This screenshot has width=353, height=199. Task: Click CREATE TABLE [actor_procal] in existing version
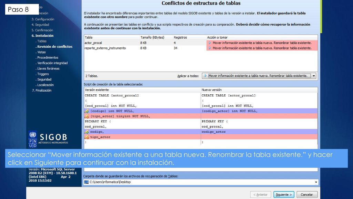coord(112,95)
